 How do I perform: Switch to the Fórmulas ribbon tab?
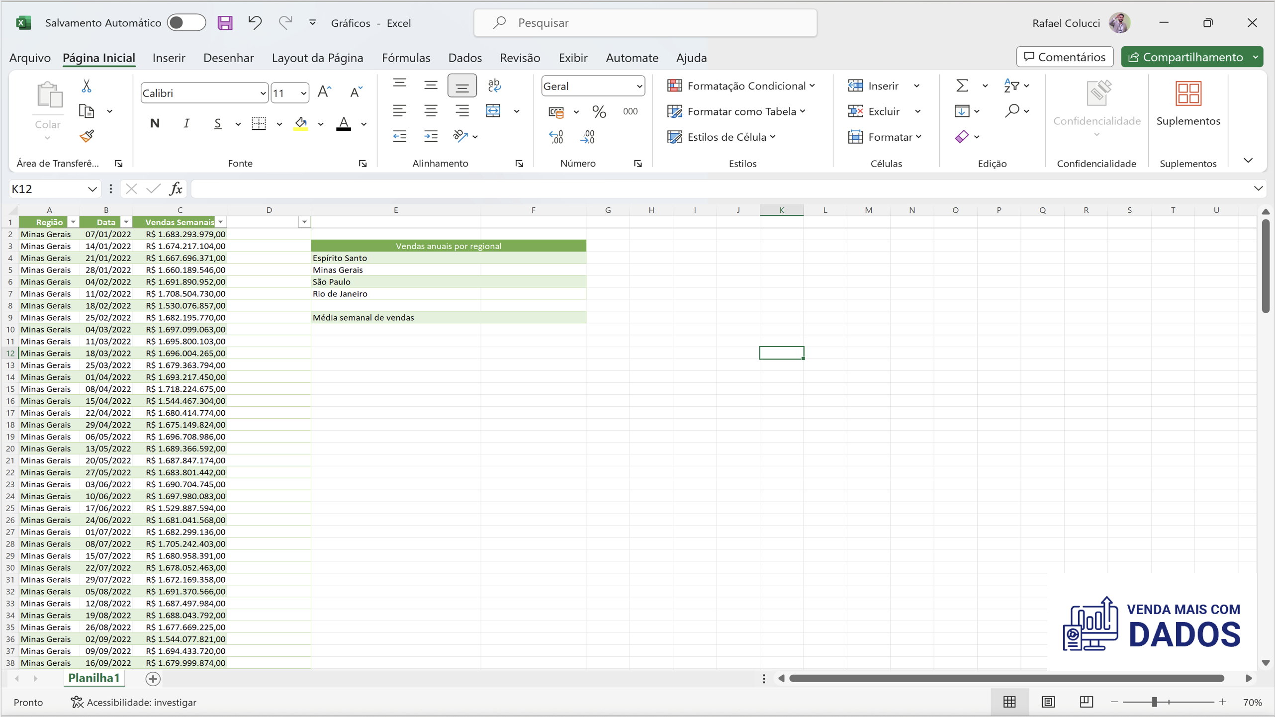point(406,57)
